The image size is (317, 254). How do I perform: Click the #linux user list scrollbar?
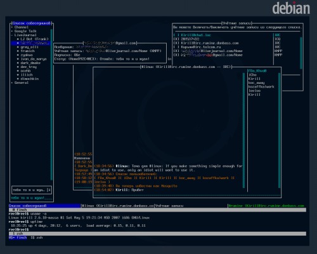279,130
